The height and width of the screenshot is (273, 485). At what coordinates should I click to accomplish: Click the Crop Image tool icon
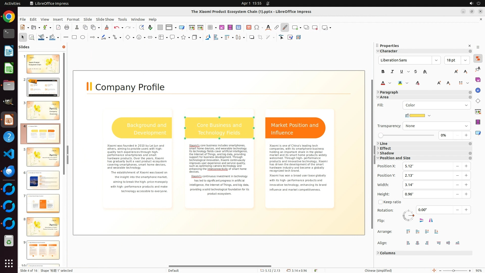(260, 37)
